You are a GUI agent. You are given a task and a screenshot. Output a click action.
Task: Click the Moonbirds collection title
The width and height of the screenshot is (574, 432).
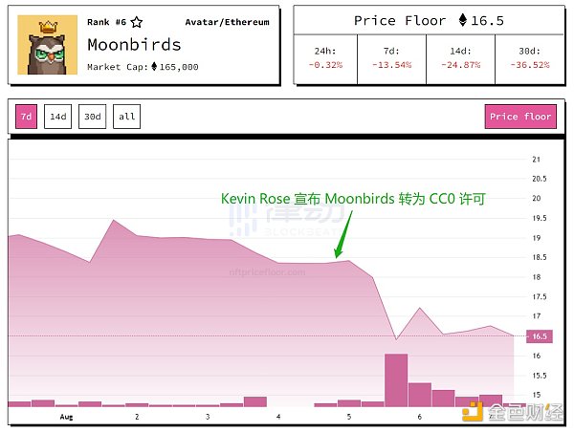[x=134, y=44]
